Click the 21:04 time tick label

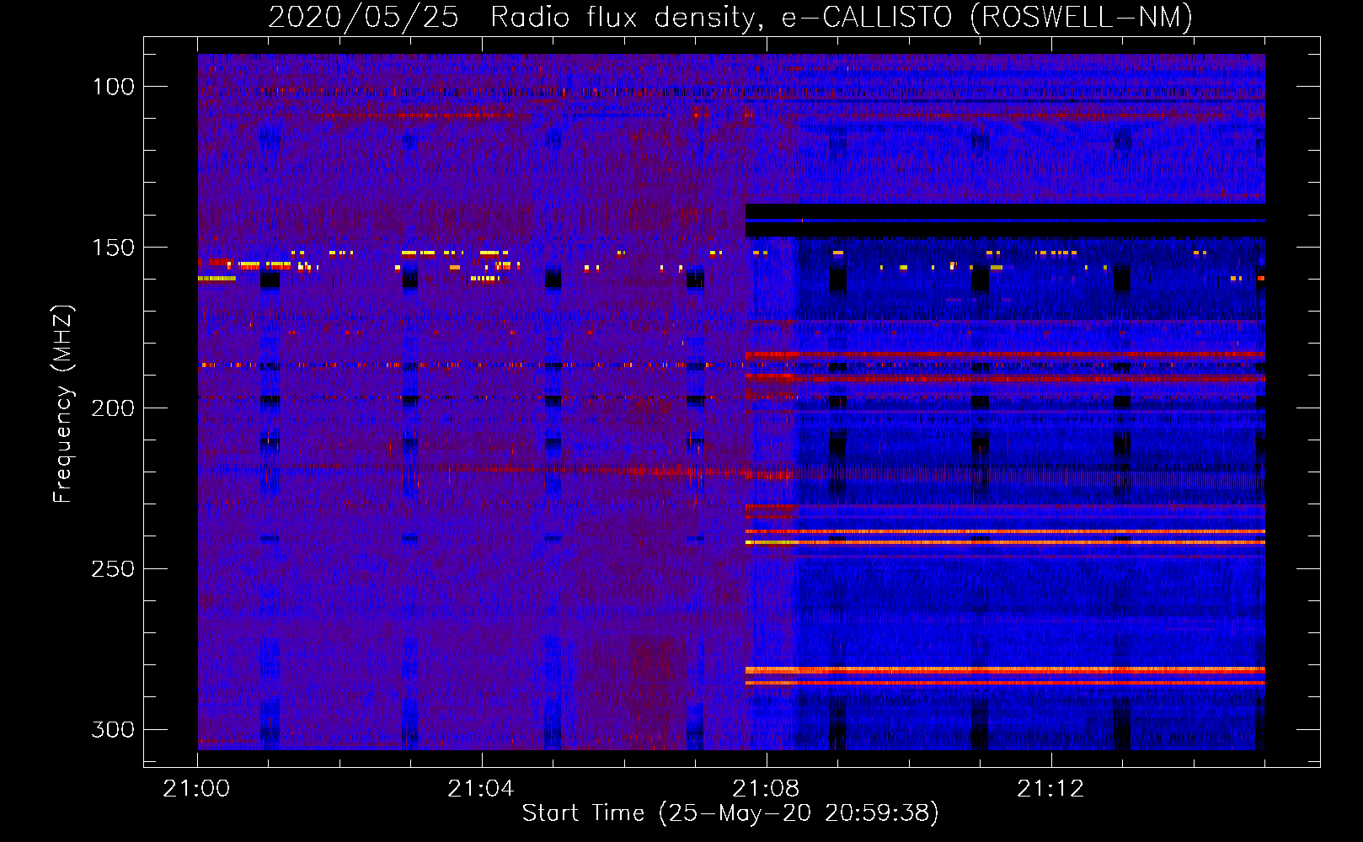(x=481, y=789)
